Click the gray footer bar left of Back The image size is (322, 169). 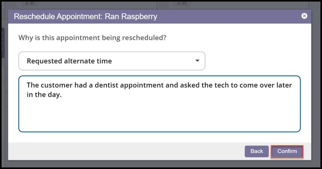pos(126,151)
